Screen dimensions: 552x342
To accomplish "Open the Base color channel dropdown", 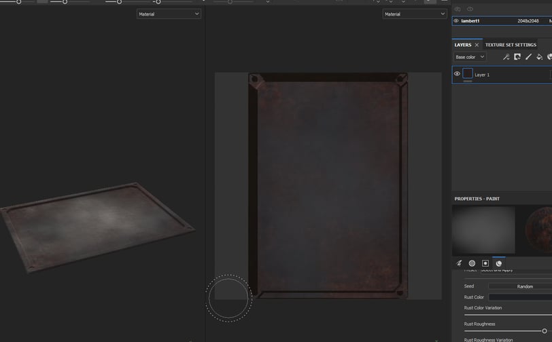I will [x=470, y=57].
